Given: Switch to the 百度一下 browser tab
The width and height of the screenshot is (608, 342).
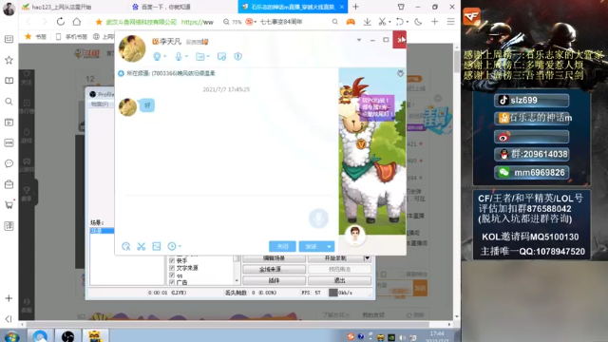Looking at the screenshot, I should (165, 7).
